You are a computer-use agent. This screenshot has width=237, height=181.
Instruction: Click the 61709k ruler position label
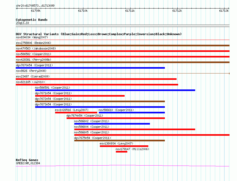pos(36,11)
